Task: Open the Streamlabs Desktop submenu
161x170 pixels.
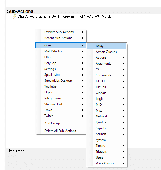Action: coord(60,81)
